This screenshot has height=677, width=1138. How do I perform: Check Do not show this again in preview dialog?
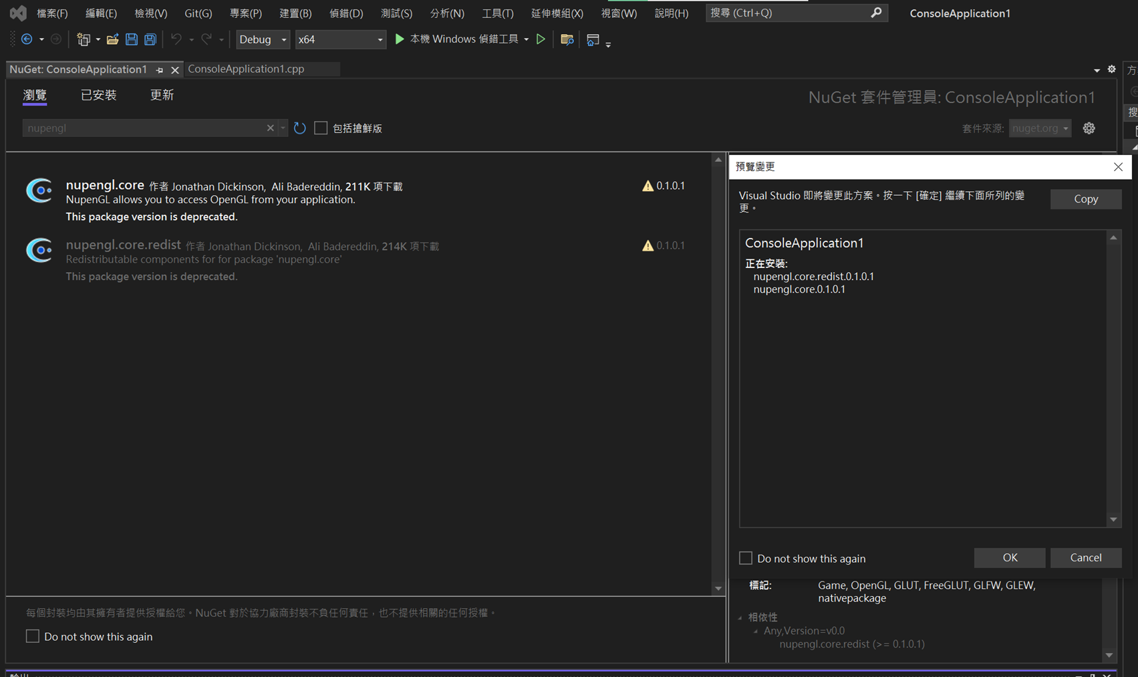pos(746,558)
